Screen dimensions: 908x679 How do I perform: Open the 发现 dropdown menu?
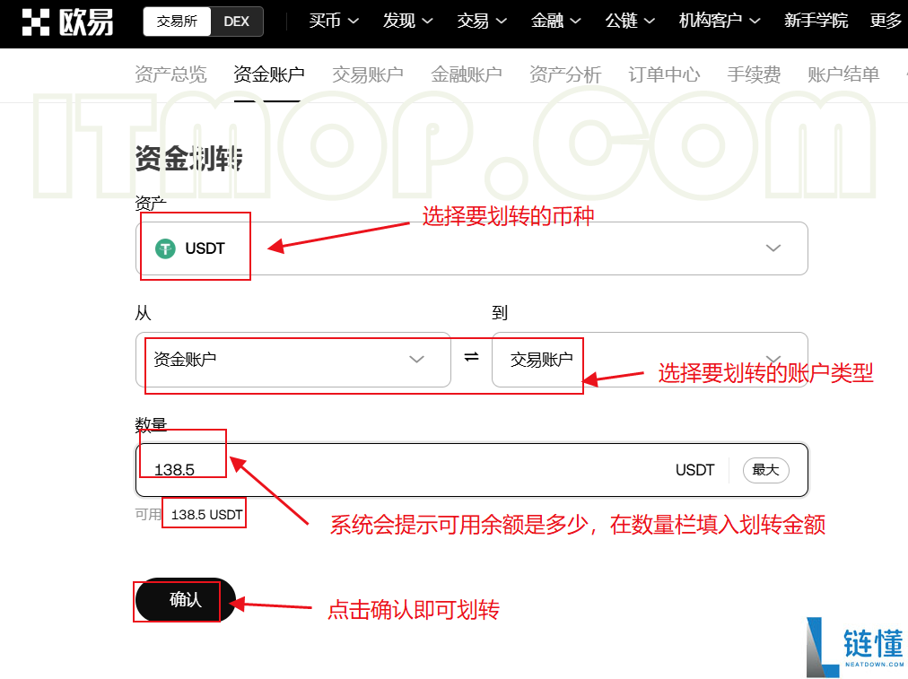[407, 22]
